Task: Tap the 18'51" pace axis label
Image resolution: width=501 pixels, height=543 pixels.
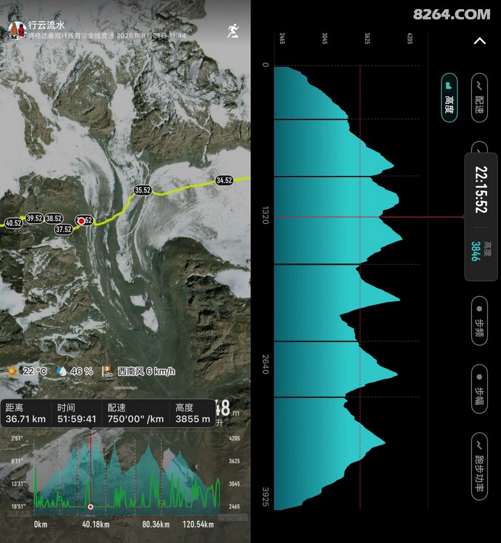Action: 17,507
